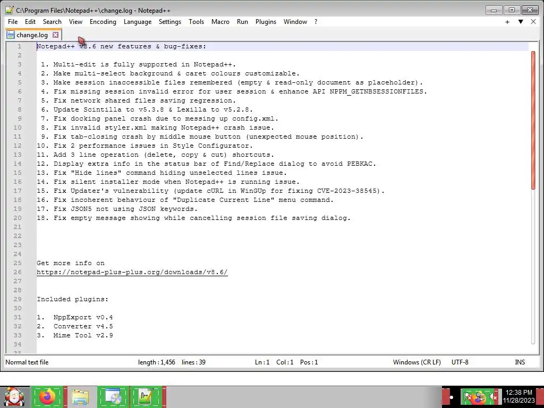
Task: Click the 'length : 1,456' status entry
Action: (x=157, y=362)
